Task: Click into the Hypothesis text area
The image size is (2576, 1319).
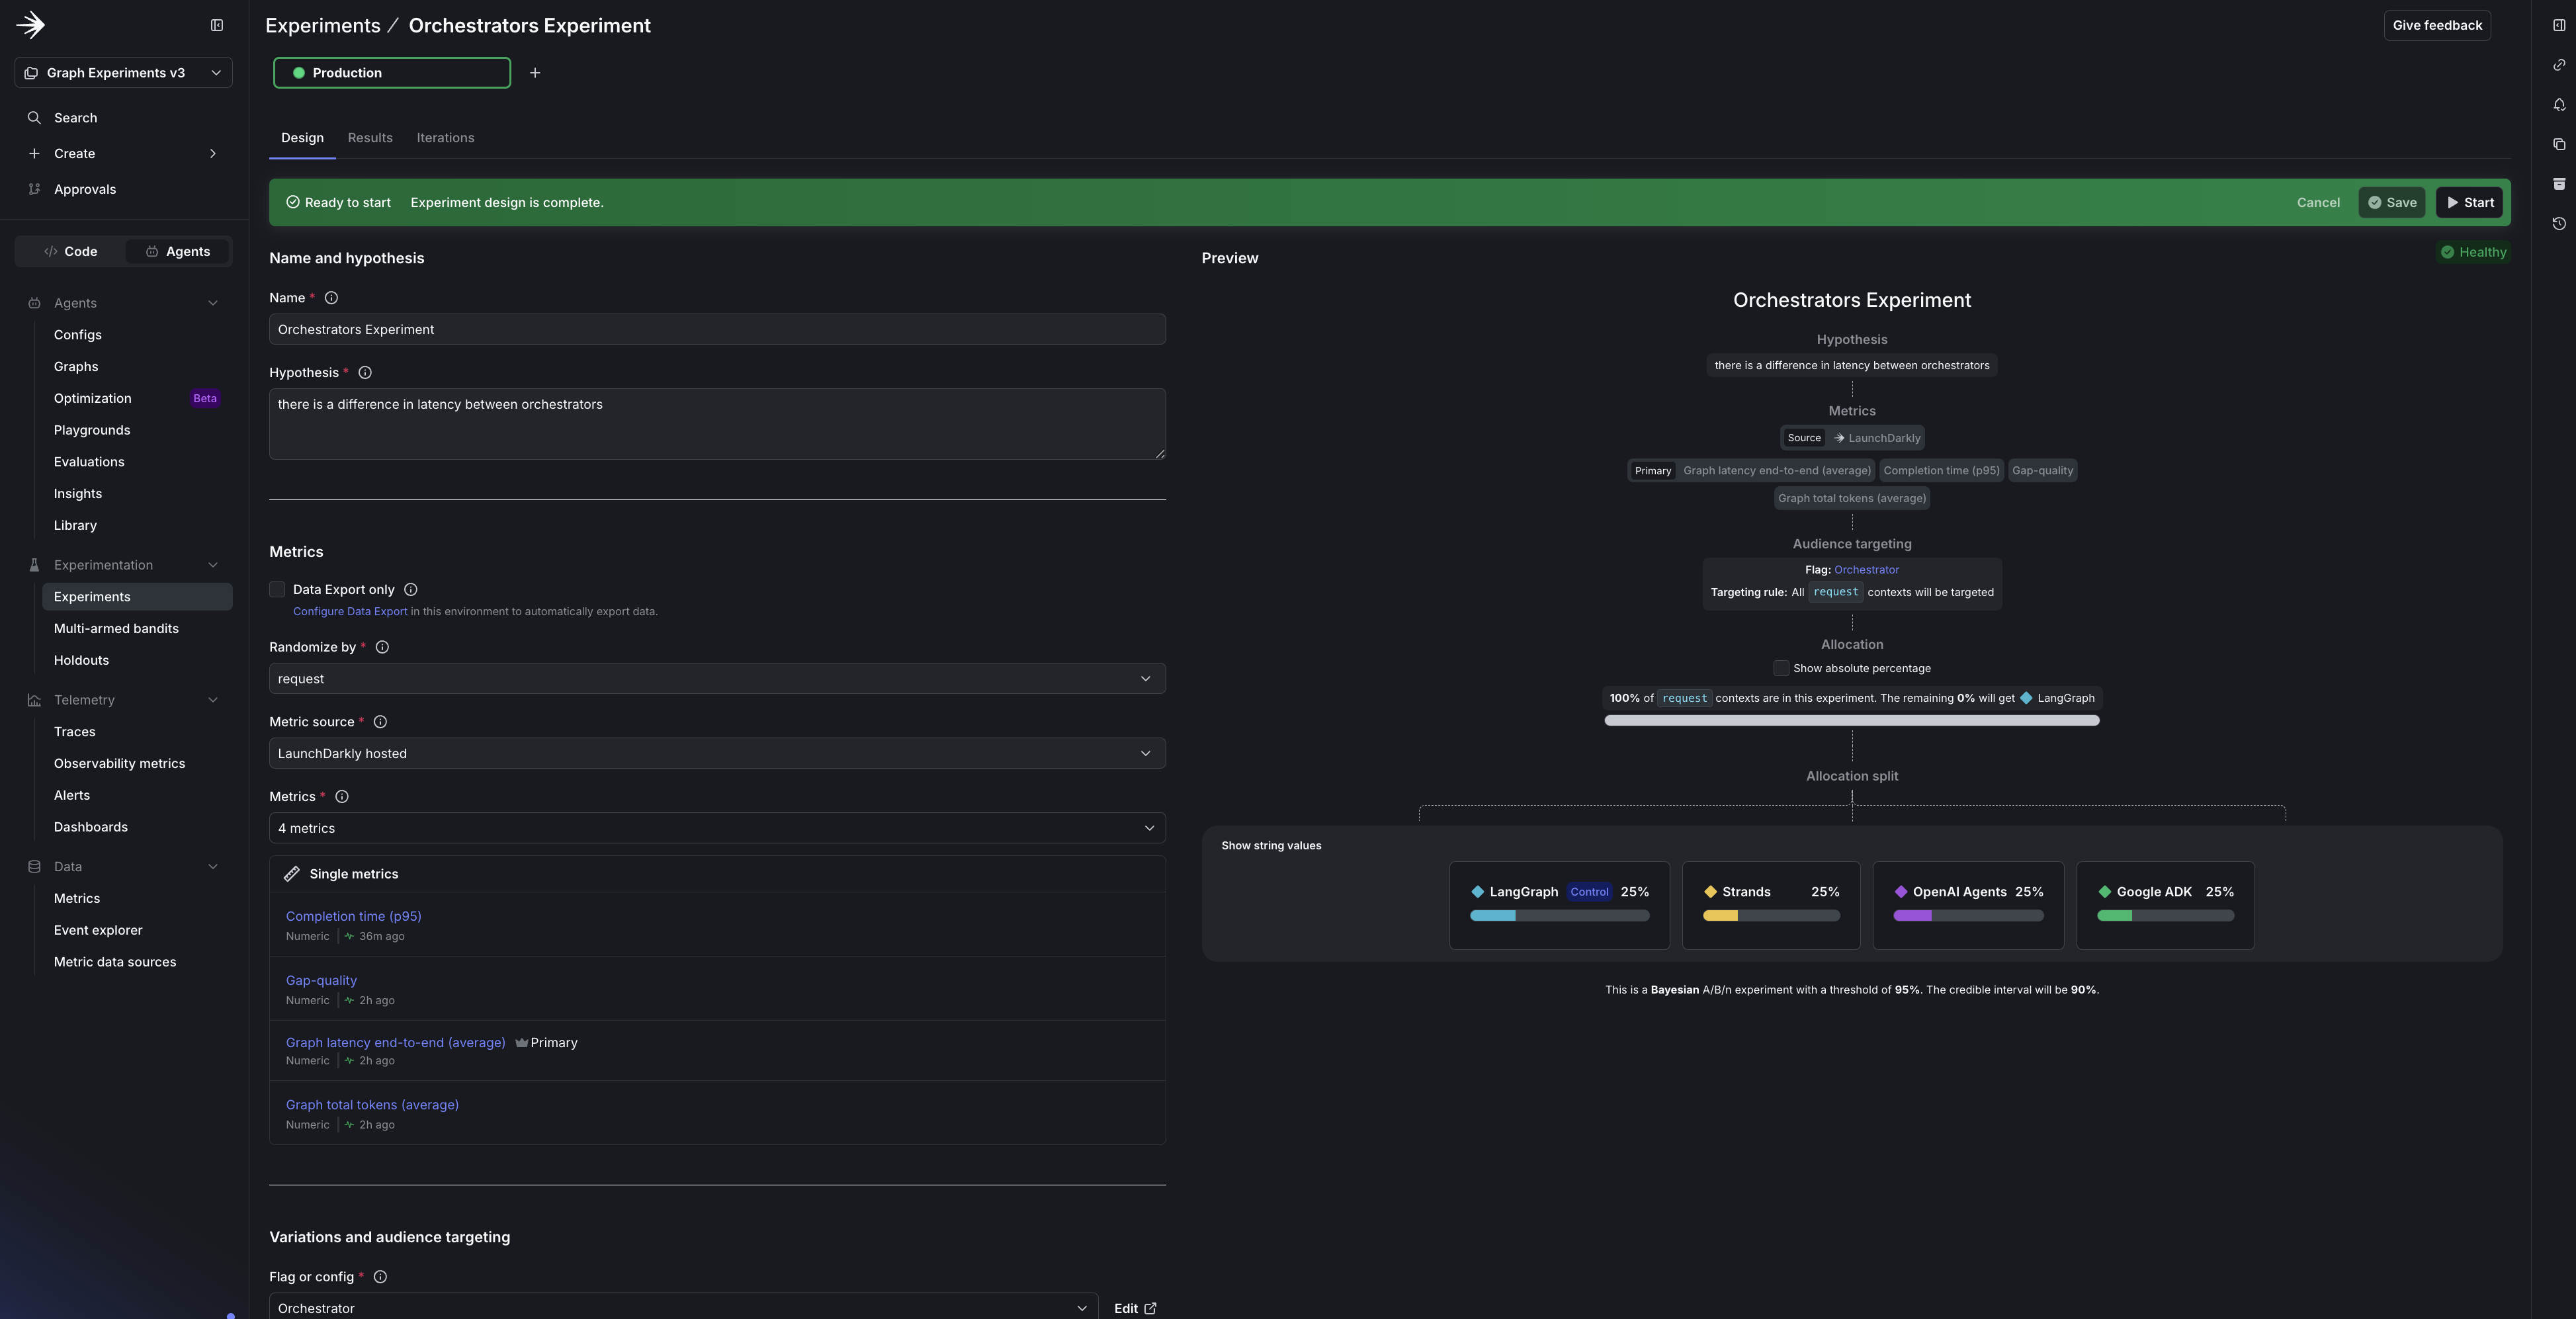Action: pyautogui.click(x=717, y=425)
